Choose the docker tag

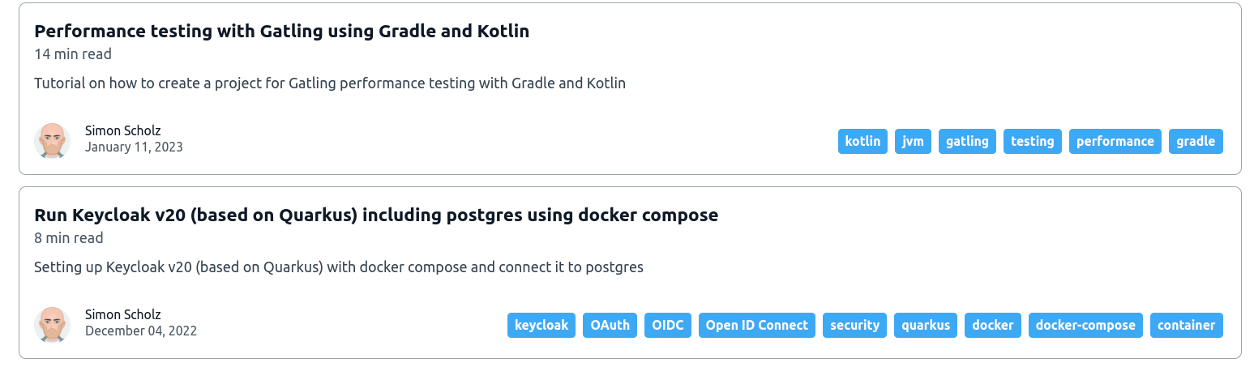(993, 325)
